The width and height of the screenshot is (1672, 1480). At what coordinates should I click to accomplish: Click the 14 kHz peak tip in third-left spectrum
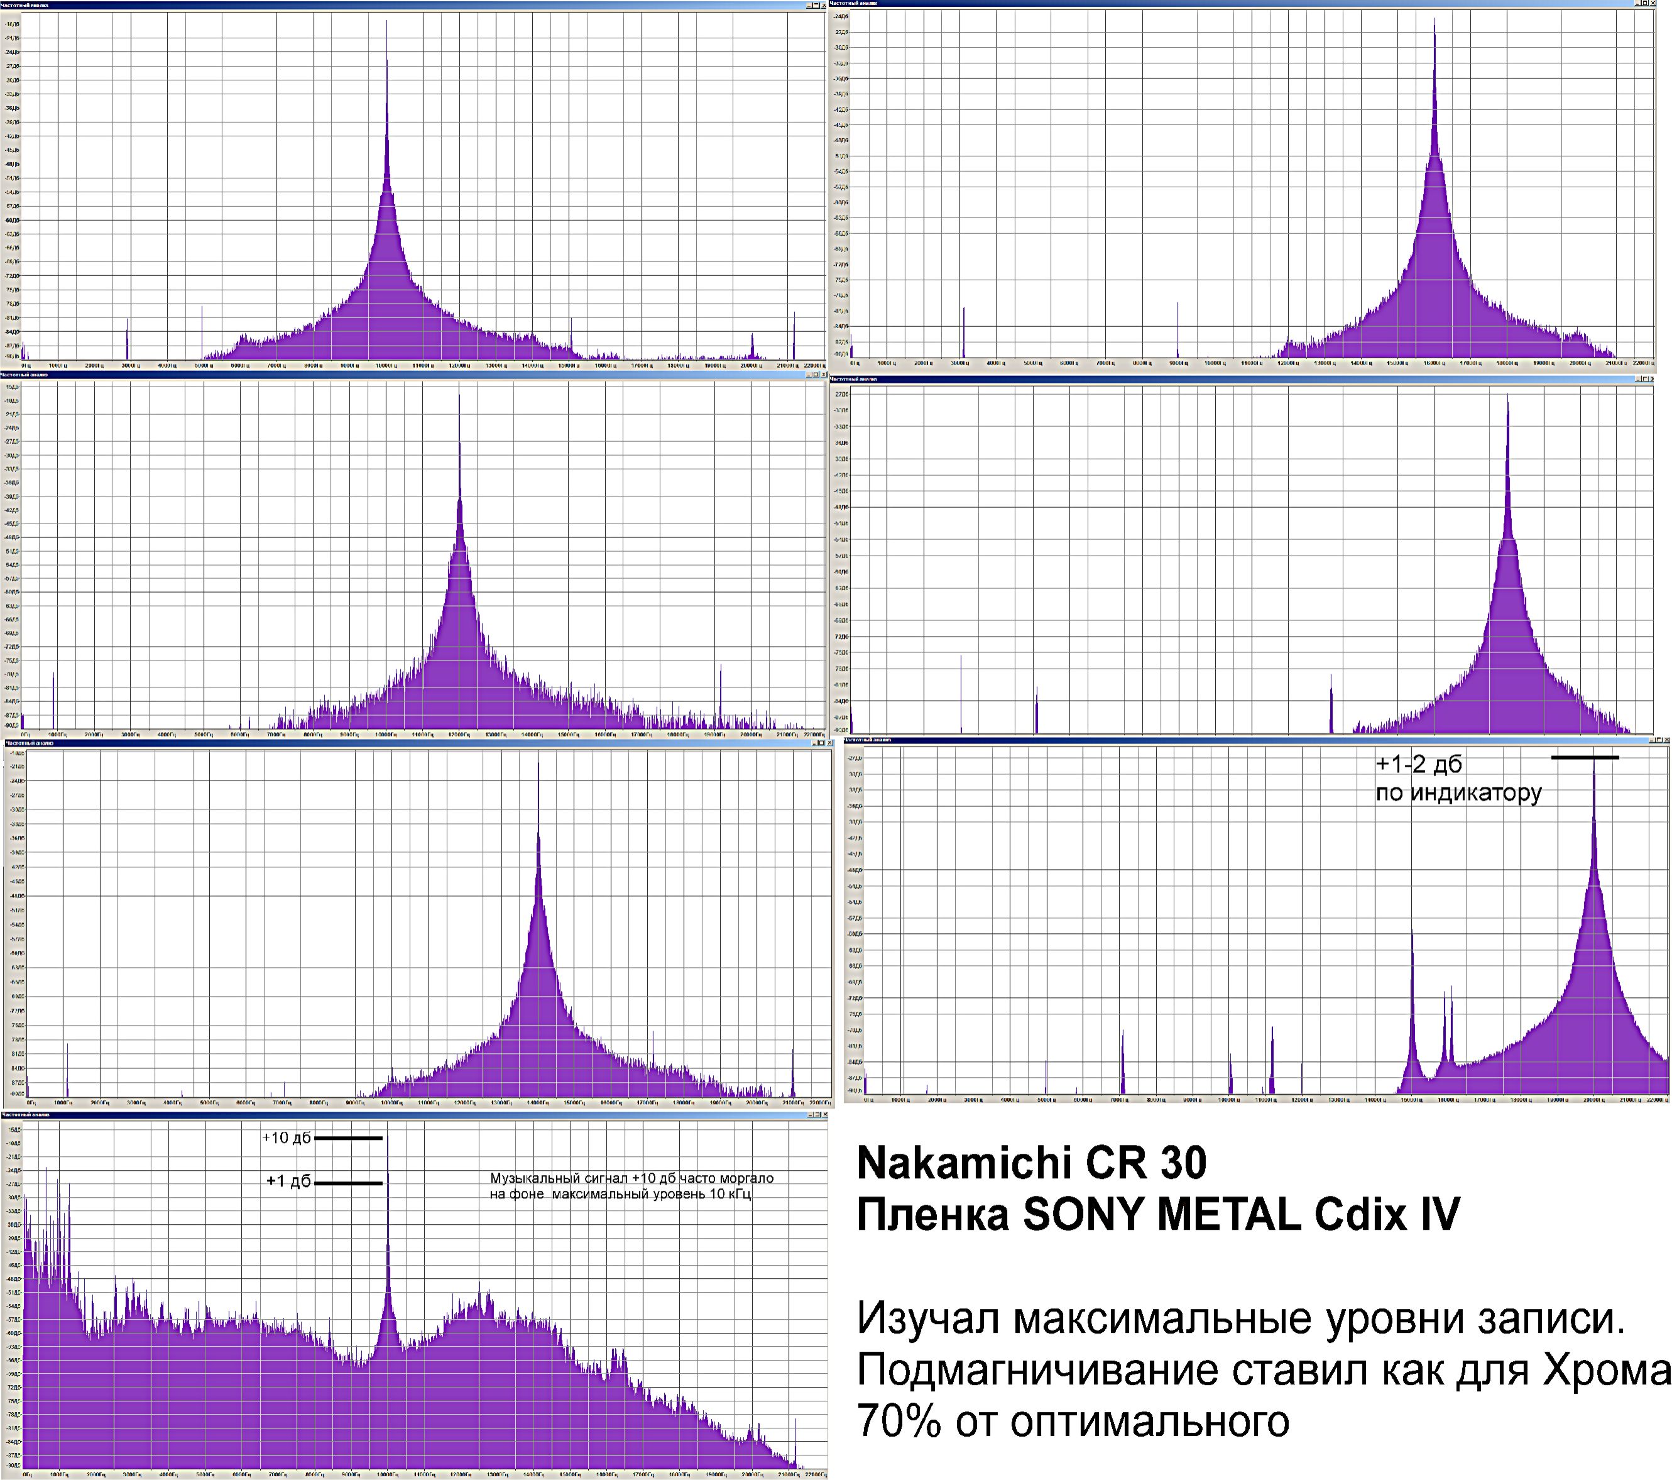538,764
